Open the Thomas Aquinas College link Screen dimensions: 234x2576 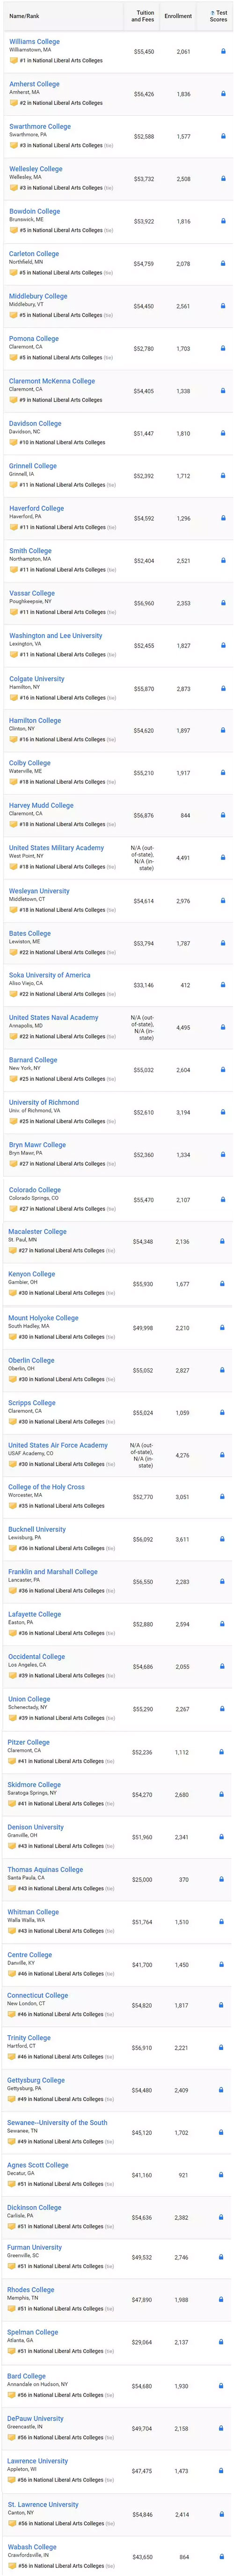(46, 1869)
